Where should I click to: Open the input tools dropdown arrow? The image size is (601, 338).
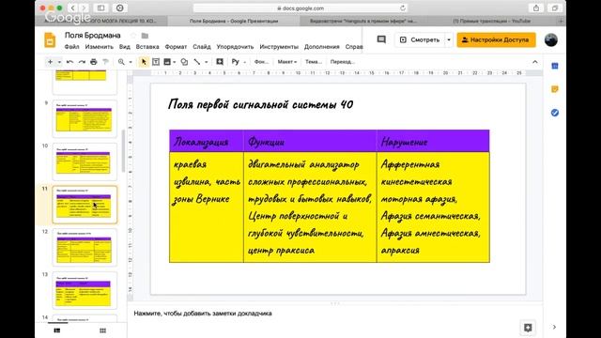[x=244, y=62]
